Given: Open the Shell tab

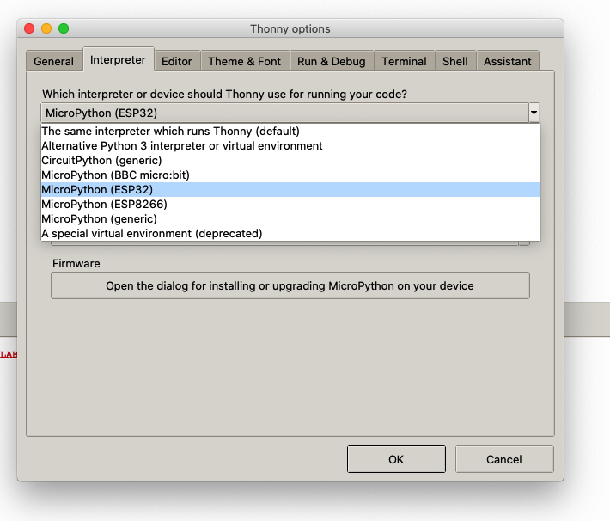Looking at the screenshot, I should click(455, 61).
